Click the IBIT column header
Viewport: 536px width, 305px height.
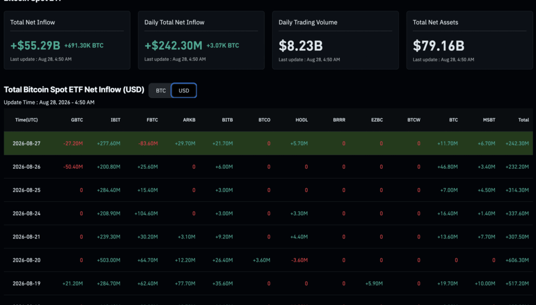(116, 120)
